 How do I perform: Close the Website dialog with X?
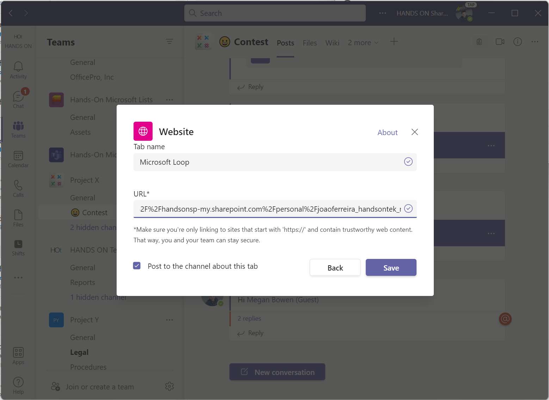415,132
